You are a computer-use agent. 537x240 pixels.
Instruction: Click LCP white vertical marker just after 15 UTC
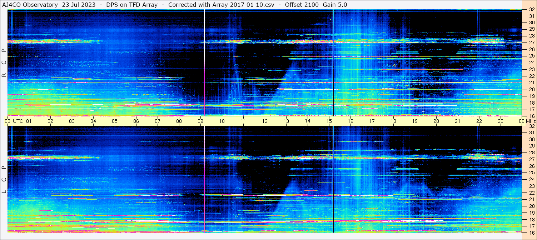(333, 179)
